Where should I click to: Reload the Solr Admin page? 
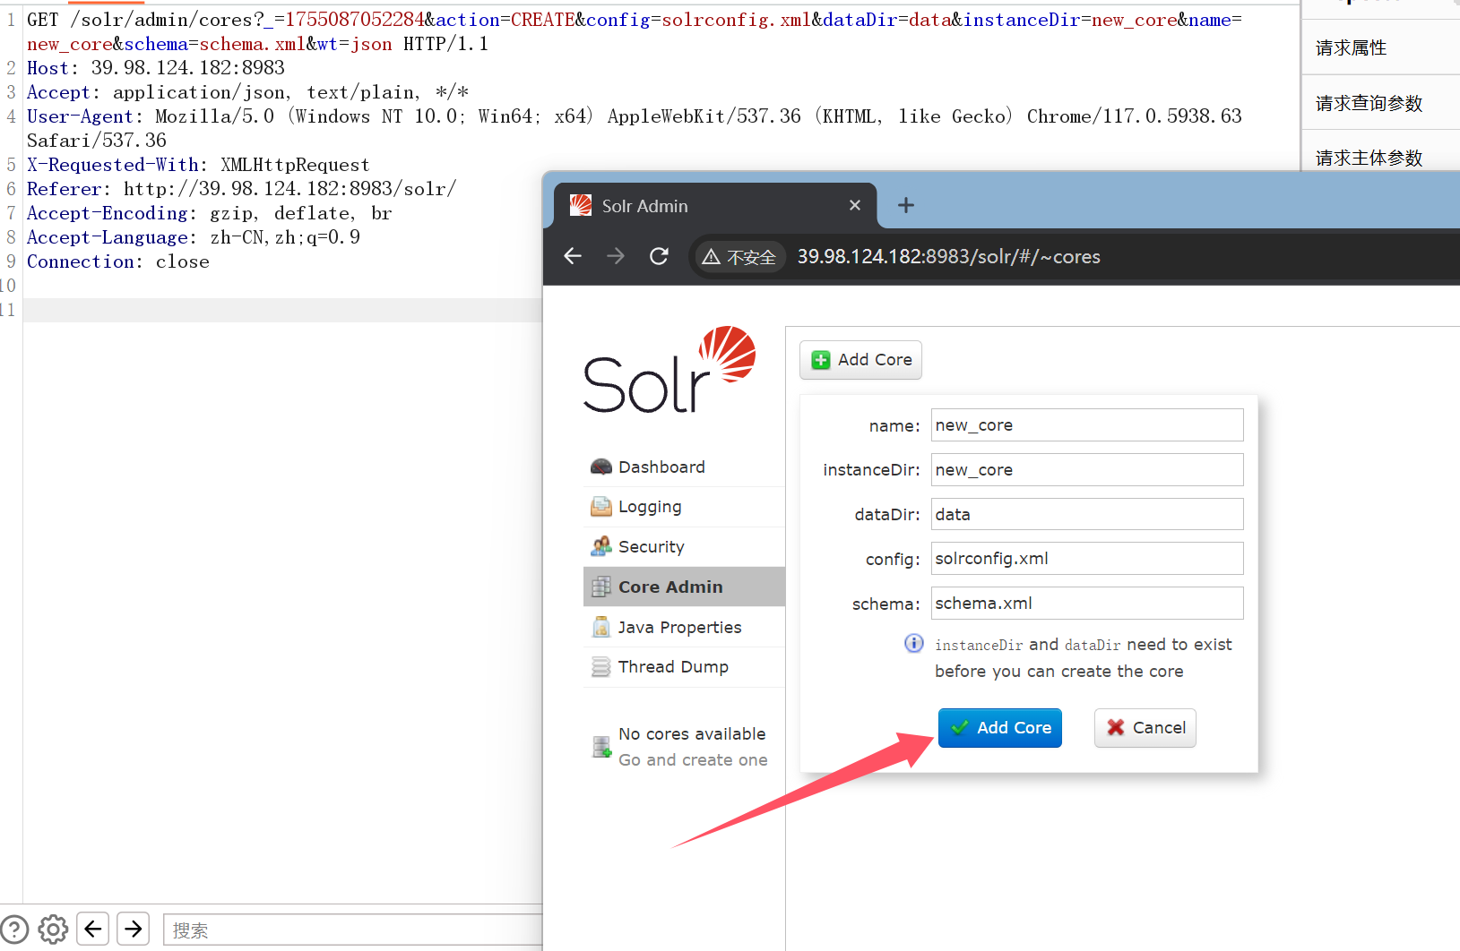(659, 257)
